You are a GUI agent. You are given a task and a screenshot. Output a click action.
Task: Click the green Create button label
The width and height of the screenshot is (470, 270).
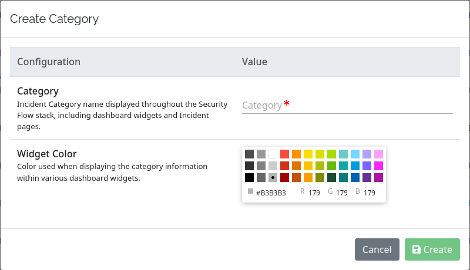point(438,249)
